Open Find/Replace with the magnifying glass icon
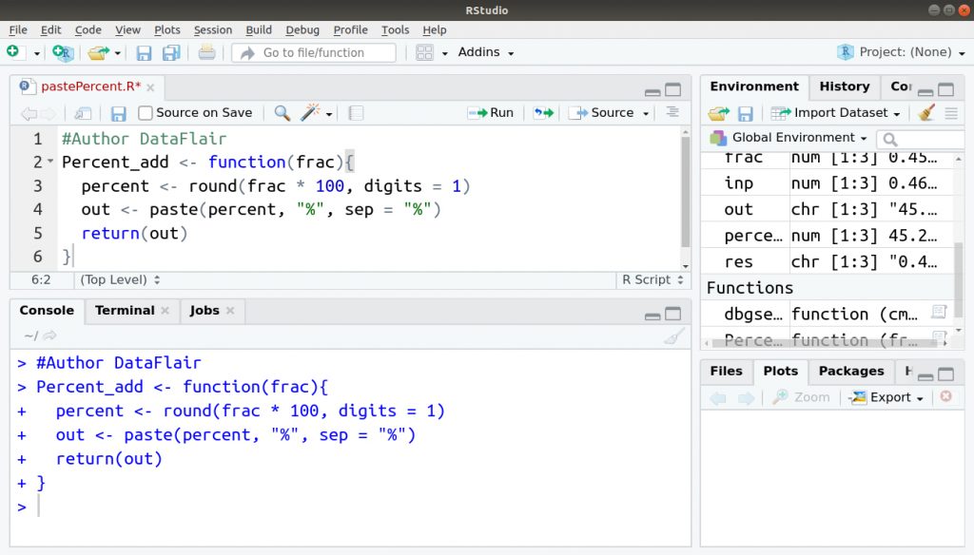Screen dimensions: 974x555 tap(283, 112)
